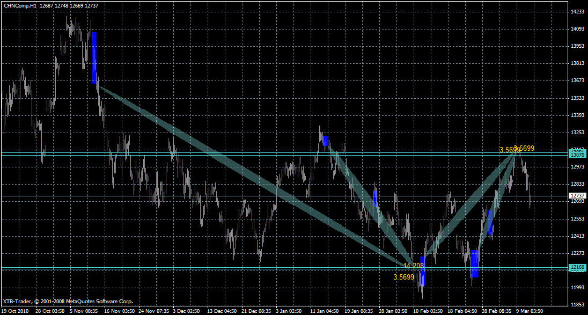This screenshot has height=315, width=588.
Task: Click the '24 Nov 07:35' date label
Action: (153, 311)
